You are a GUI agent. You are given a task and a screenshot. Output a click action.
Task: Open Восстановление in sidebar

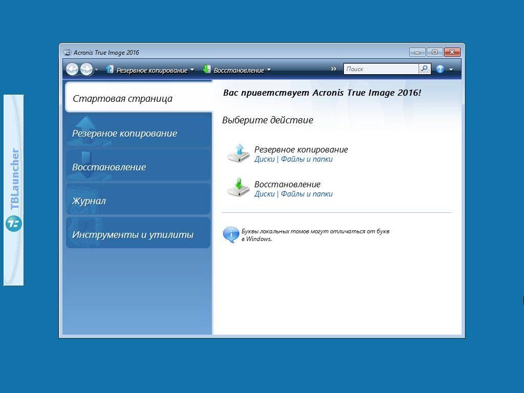pyautogui.click(x=138, y=165)
